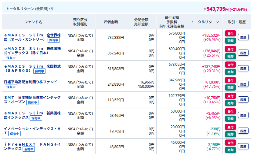The width and height of the screenshot is (253, 156).
Task: Select return value +155,532円
Action: (211, 35)
